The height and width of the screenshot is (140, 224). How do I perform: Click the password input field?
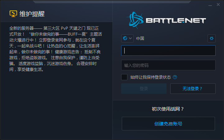[168, 65]
